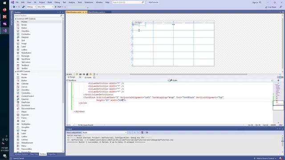Image resolution: width=285 pixels, height=160 pixels.
Task: Select the DataGrid control in Common WPF Controls
Action: [x=25, y=37]
